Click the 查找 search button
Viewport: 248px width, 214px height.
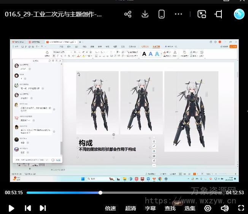[x=170, y=208]
